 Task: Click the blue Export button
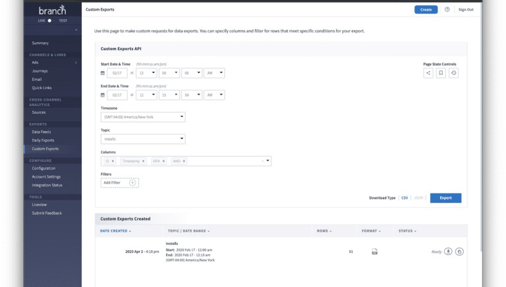point(445,197)
